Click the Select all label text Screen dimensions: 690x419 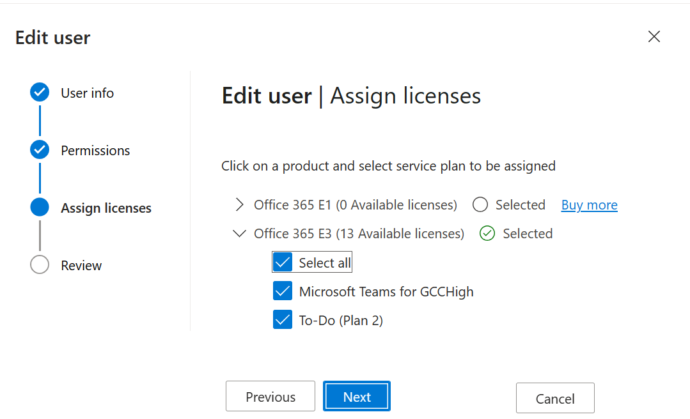click(x=325, y=263)
